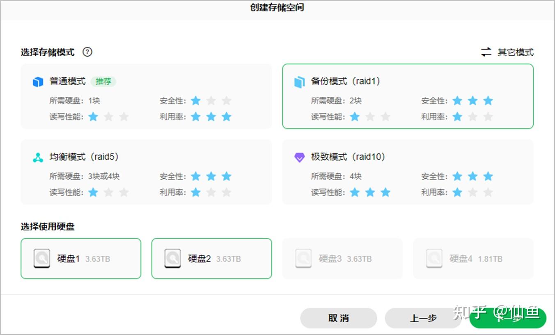
Task: Click the blue cube normal mode icon
Action: [38, 82]
